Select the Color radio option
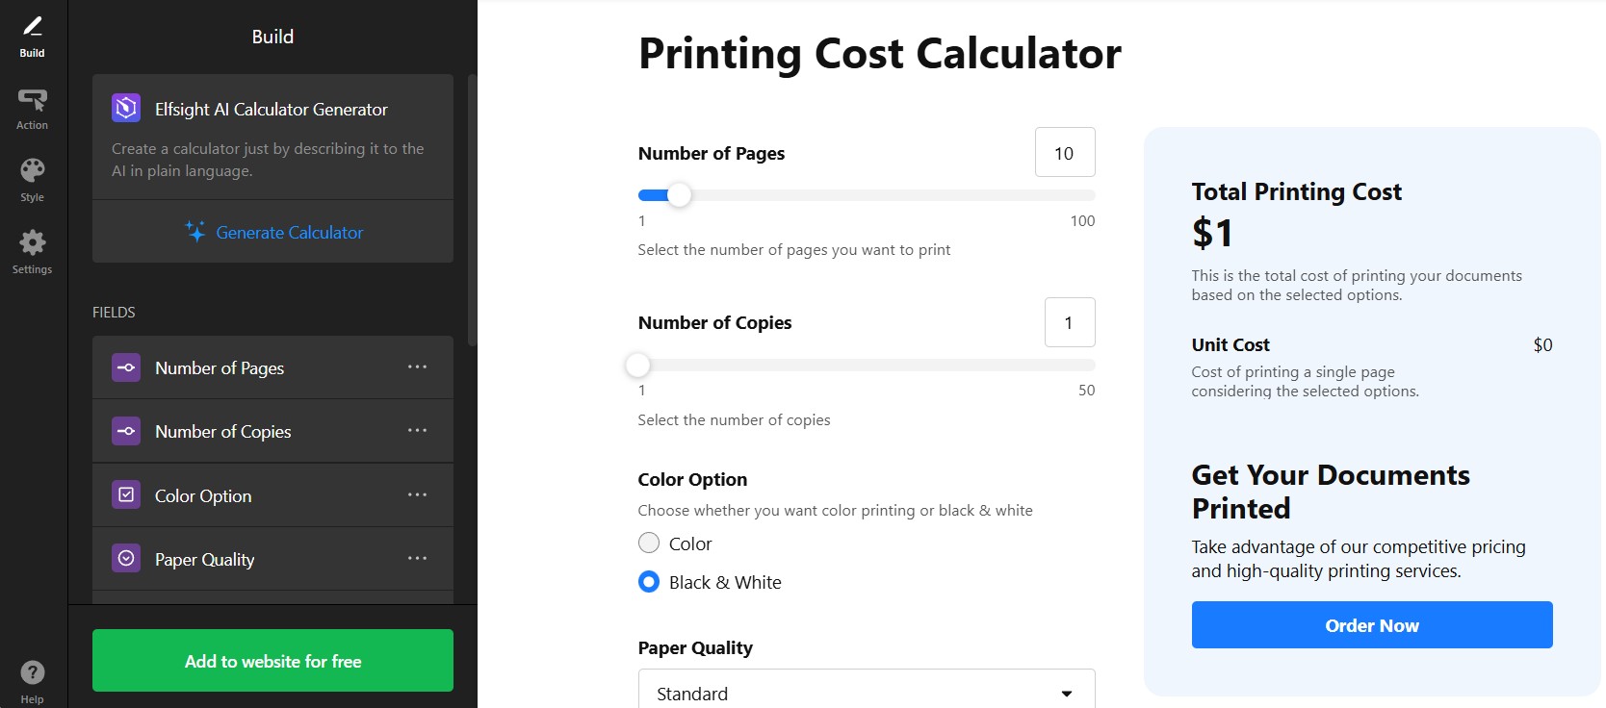The image size is (1606, 708). pos(649,544)
